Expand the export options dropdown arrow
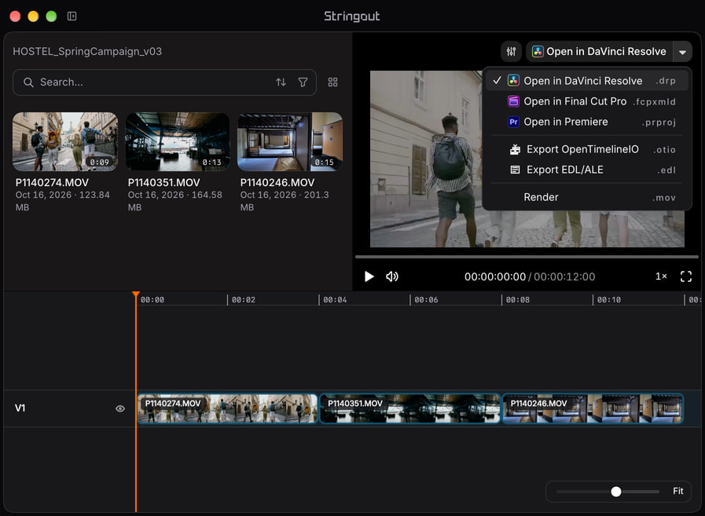 coord(682,52)
